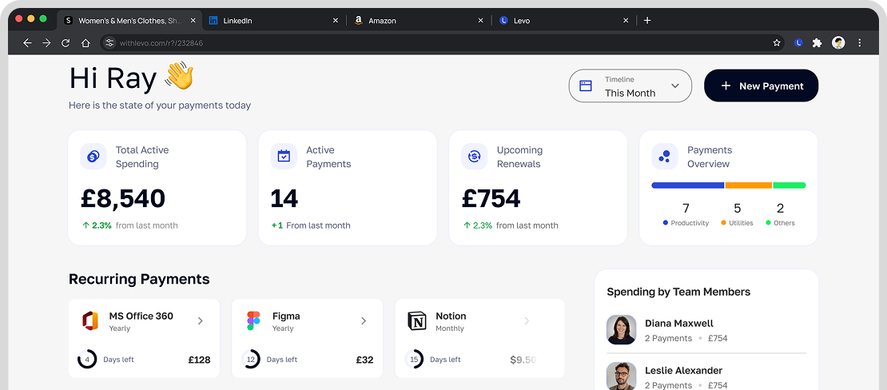Click the Active Payments calendar icon
Viewport: 887px width, 390px height.
coord(284,156)
